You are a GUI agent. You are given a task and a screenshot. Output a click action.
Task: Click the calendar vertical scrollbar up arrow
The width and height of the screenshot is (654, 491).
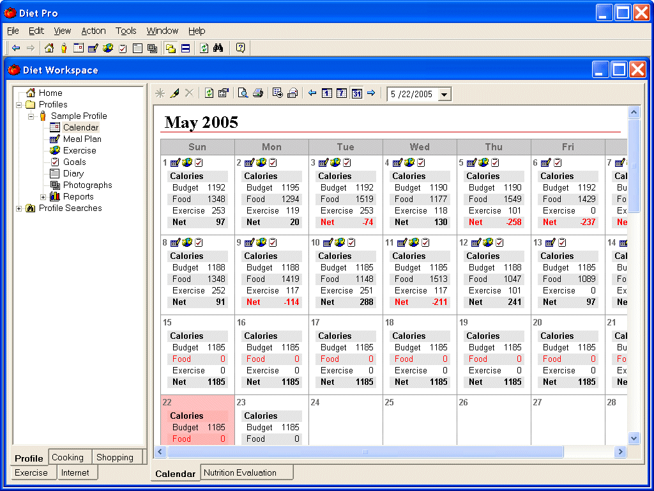(634, 112)
